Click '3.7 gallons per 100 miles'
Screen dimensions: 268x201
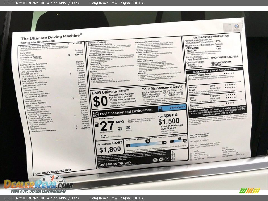click(111, 137)
